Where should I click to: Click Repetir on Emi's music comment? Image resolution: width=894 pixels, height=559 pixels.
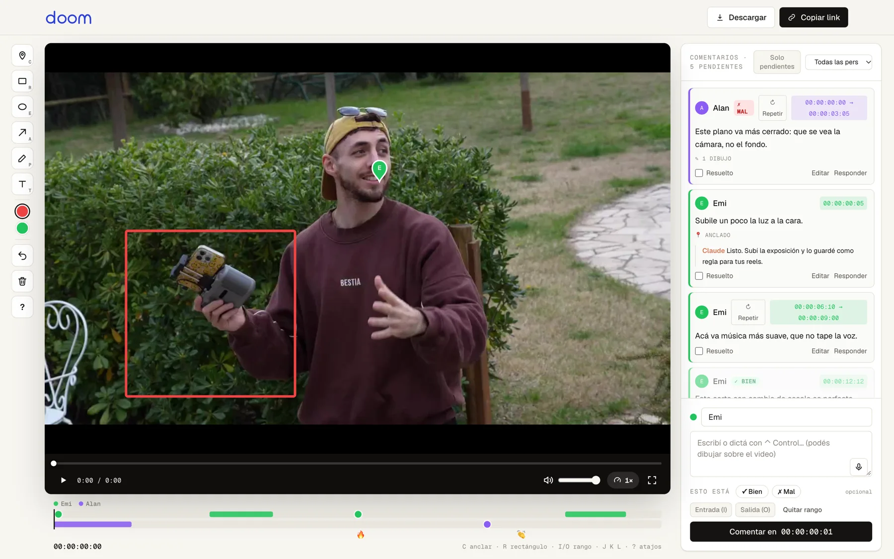pyautogui.click(x=748, y=312)
